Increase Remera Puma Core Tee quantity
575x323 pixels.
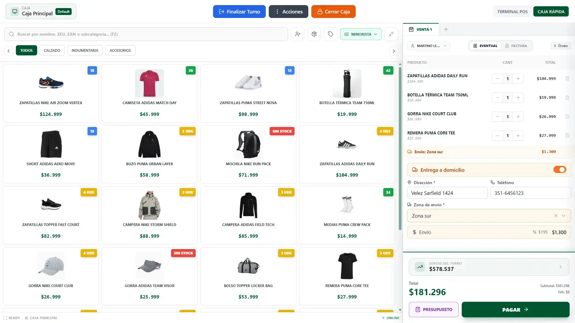[x=518, y=136]
